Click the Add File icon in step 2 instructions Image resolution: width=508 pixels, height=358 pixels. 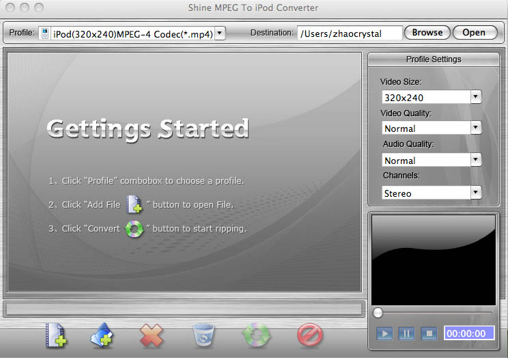[134, 204]
